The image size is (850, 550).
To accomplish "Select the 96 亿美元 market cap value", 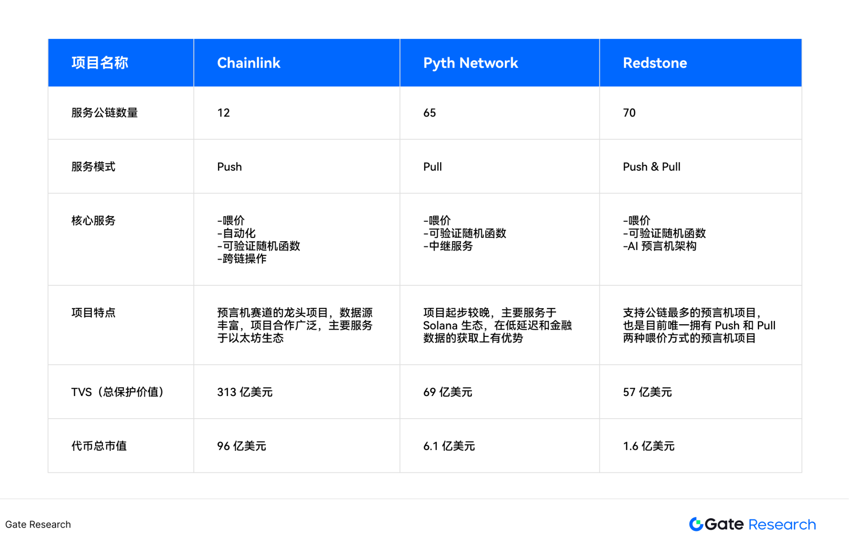I will click(x=241, y=446).
